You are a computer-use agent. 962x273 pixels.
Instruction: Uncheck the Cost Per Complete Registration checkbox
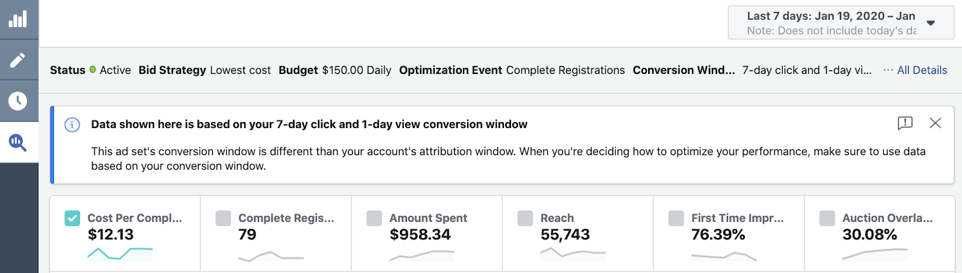pos(72,218)
